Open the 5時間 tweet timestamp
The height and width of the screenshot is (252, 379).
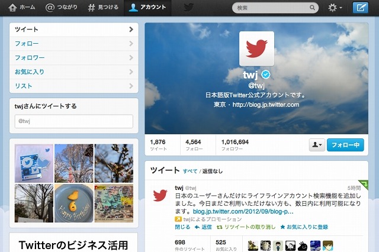354,188
